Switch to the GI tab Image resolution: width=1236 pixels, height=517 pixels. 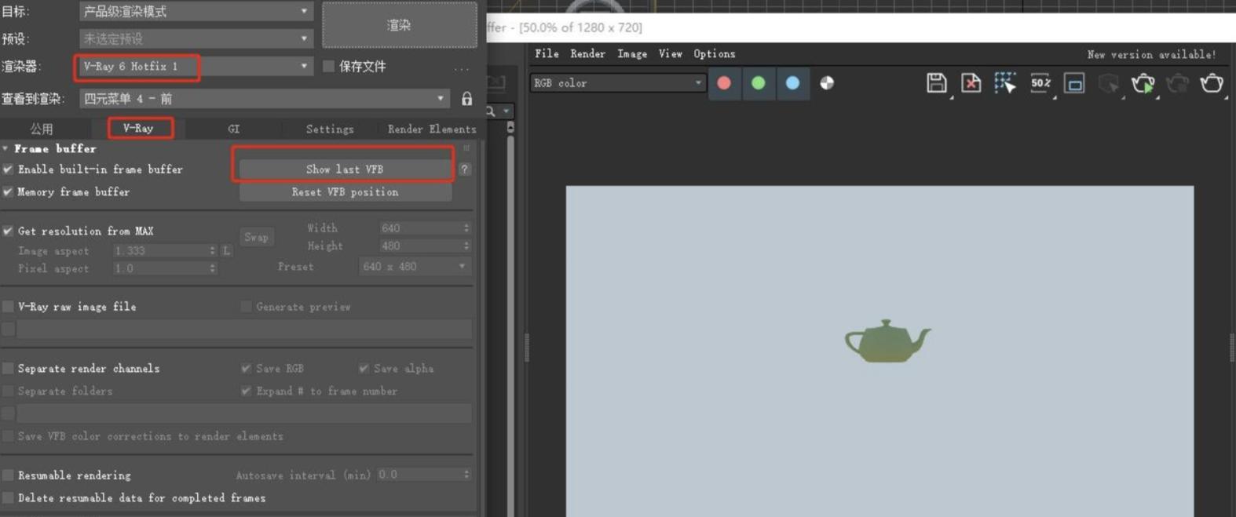point(234,129)
